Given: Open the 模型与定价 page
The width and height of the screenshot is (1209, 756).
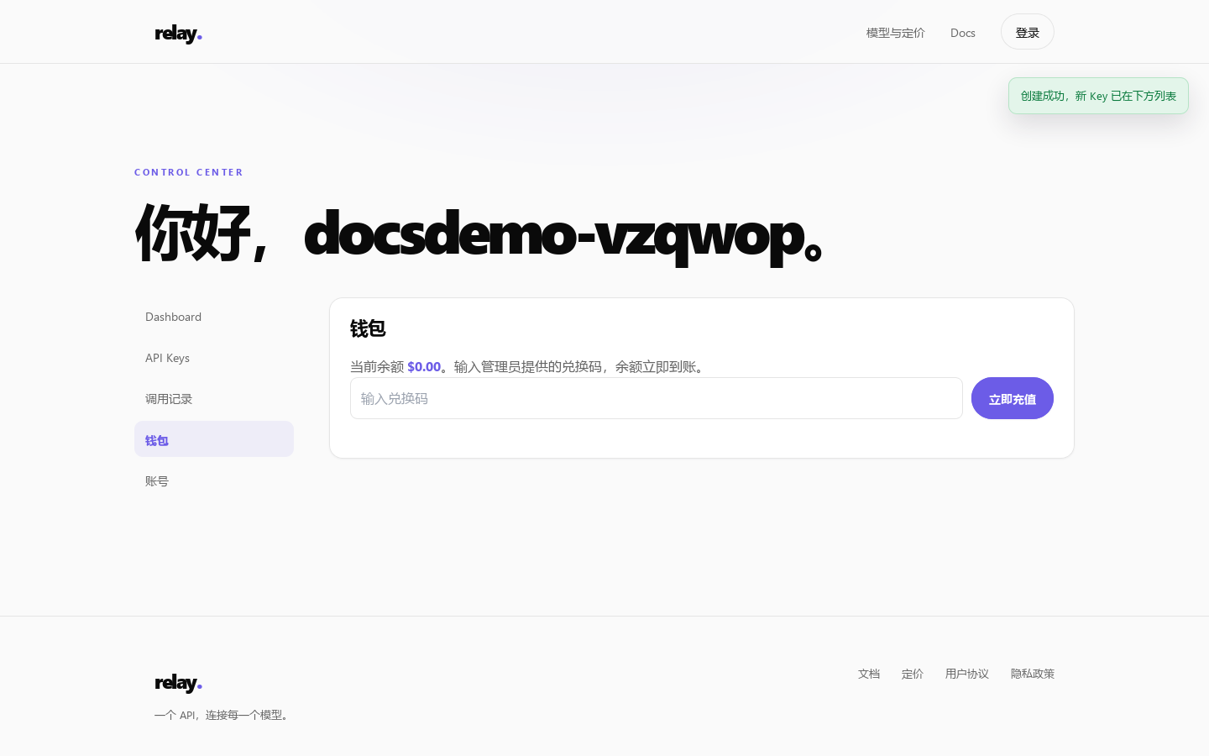Looking at the screenshot, I should (895, 33).
